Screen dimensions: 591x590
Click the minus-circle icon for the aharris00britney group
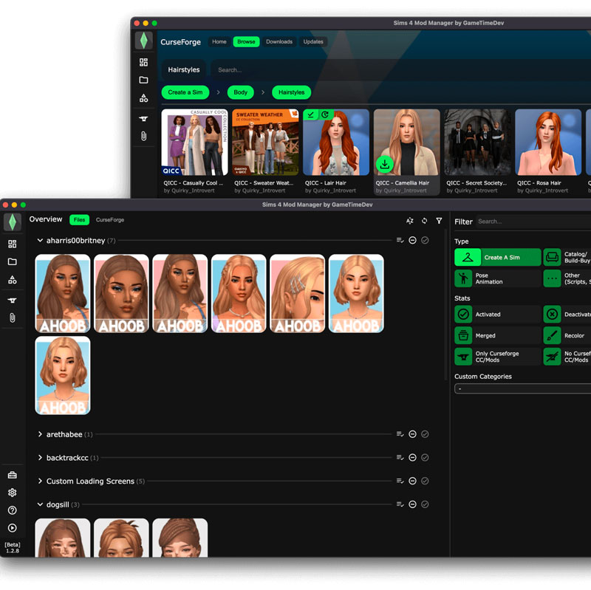tap(413, 241)
